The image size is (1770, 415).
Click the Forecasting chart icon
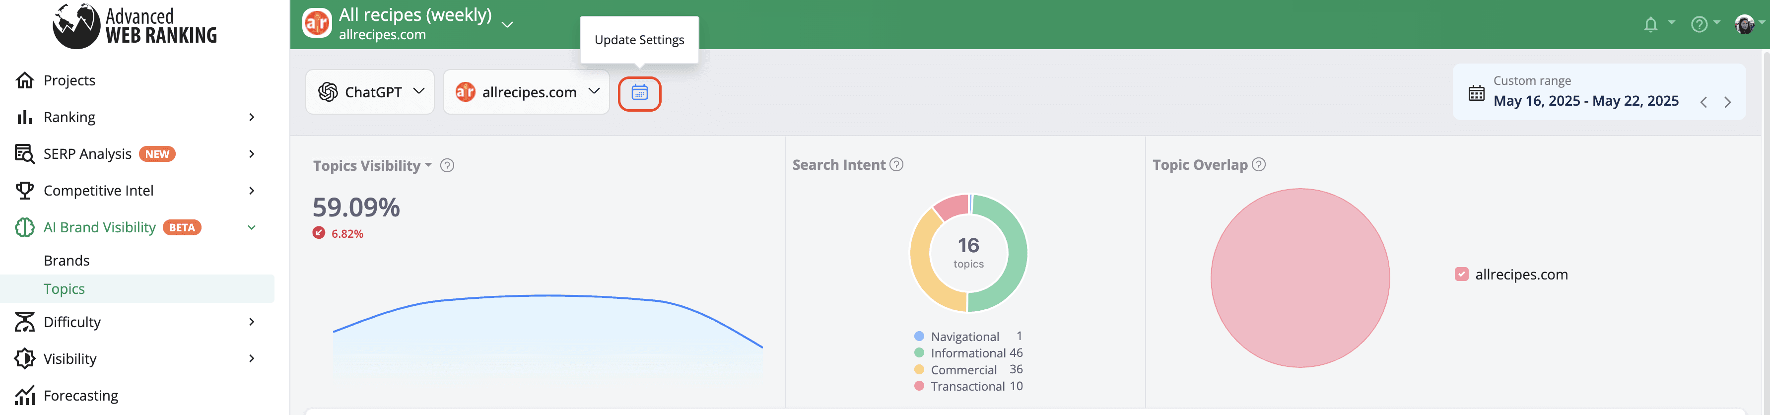[25, 396]
